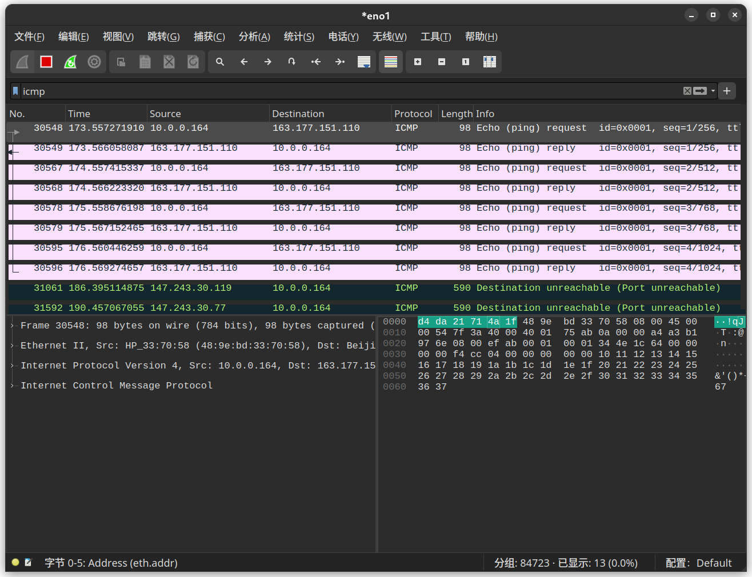Open the 视图(V) menu
752x577 pixels.
[118, 37]
